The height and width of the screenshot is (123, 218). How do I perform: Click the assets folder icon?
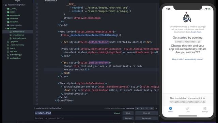(x=8, y=12)
